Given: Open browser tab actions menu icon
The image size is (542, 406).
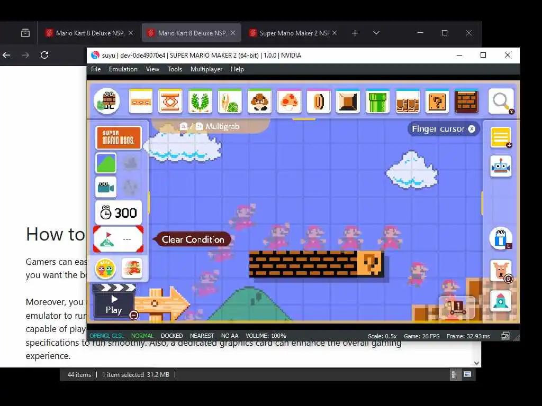Looking at the screenshot, I should tap(25, 33).
